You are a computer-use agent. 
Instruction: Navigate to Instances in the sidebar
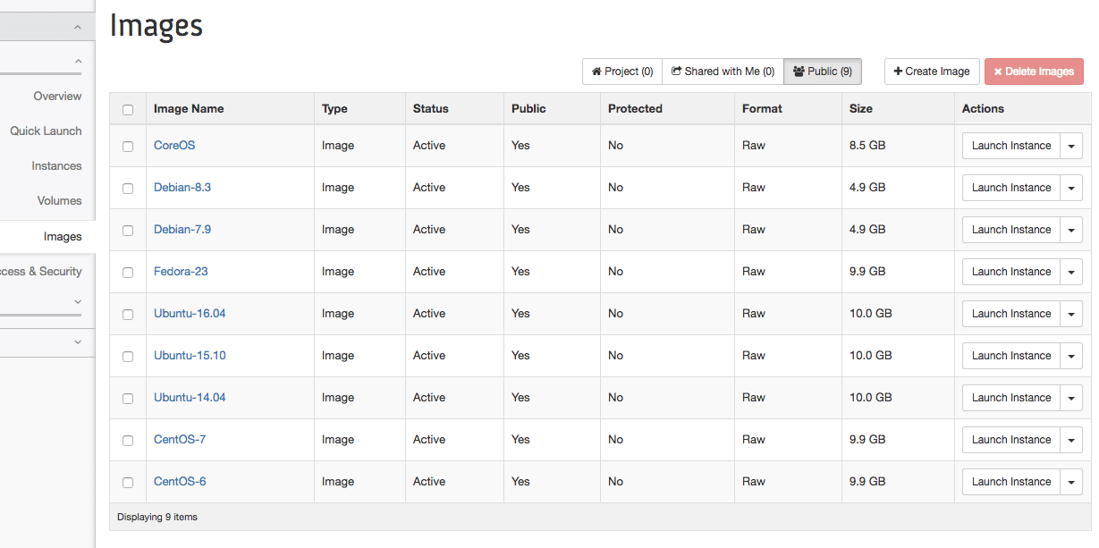(56, 165)
